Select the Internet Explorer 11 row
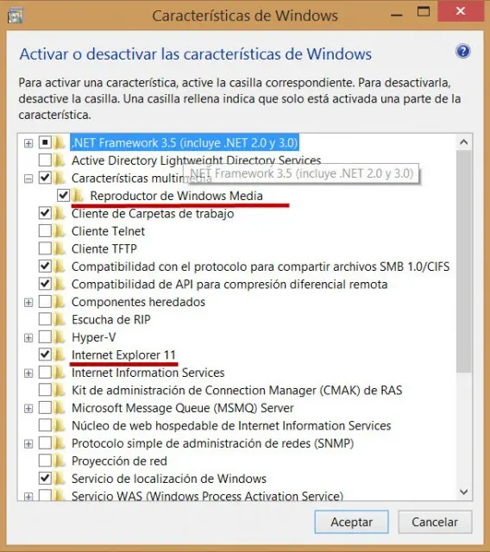This screenshot has width=490, height=552. point(123,354)
